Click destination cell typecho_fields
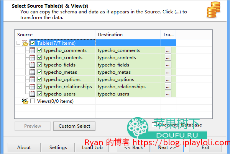This screenshot has width=230, height=154. tap(128, 65)
